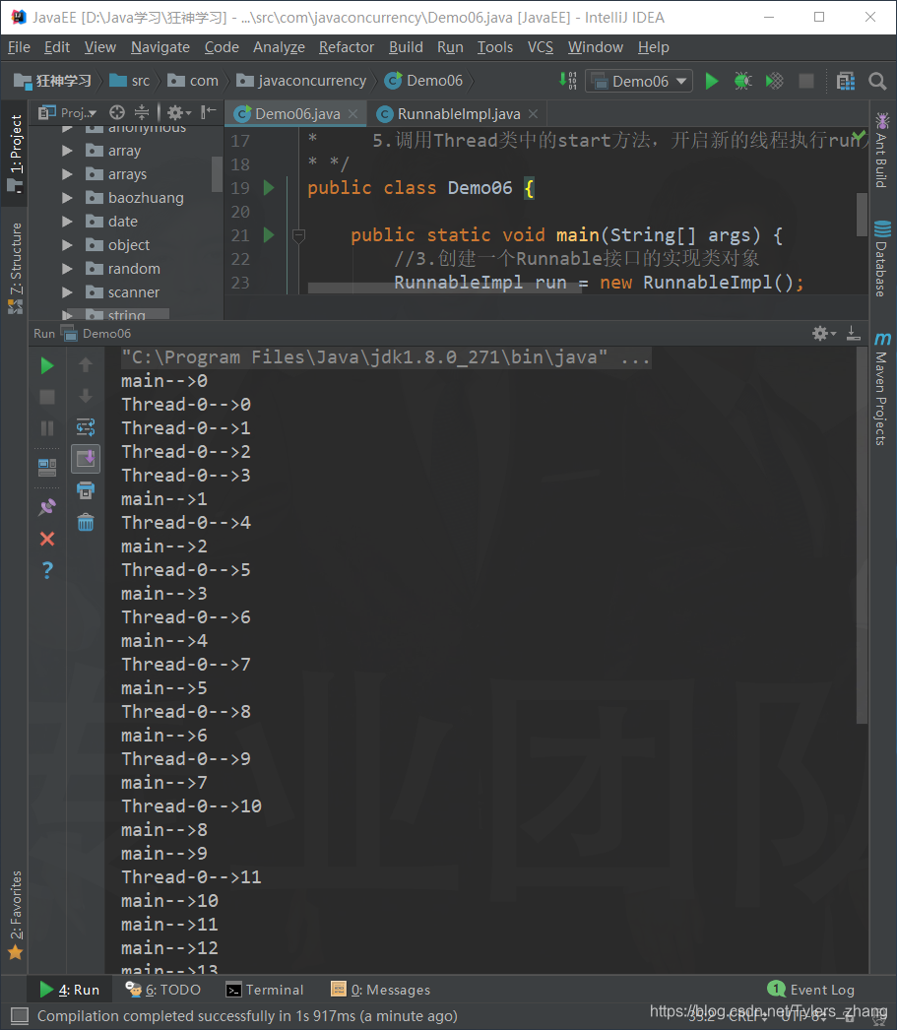Click run gutter icon beside main method

pyautogui.click(x=269, y=235)
